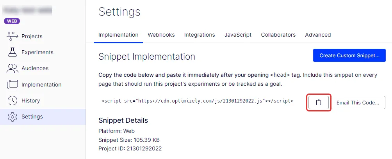
Task: Select the JavaScript tab
Action: click(x=238, y=35)
